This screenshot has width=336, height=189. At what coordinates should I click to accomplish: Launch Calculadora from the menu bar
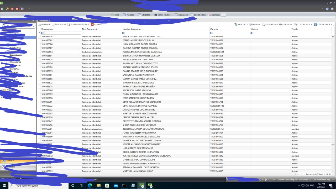click(181, 15)
